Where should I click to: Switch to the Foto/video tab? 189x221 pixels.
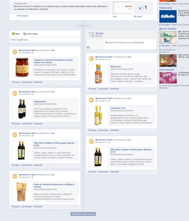pos(30,34)
